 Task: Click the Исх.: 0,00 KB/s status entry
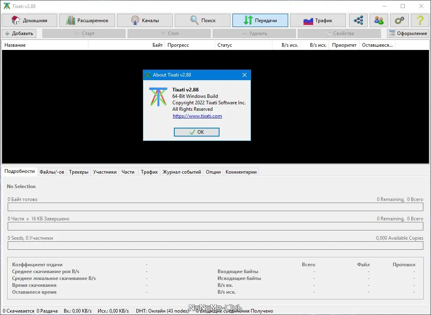click(x=113, y=311)
